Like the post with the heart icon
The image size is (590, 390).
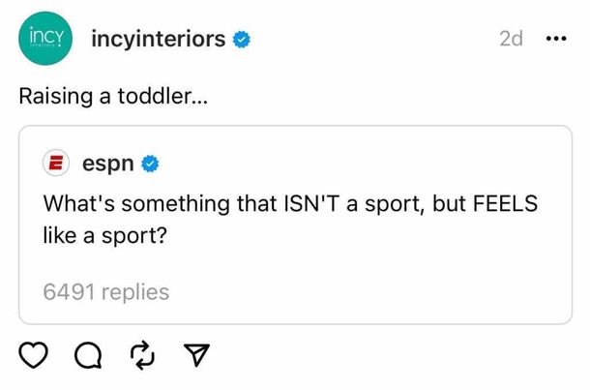point(34,358)
